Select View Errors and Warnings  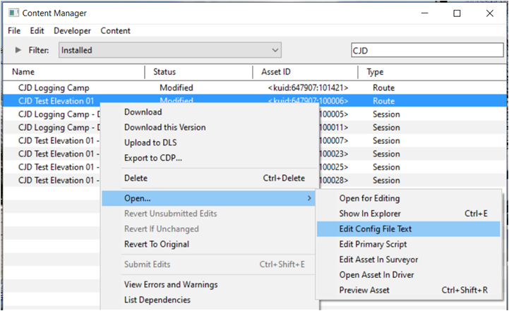[x=171, y=284]
